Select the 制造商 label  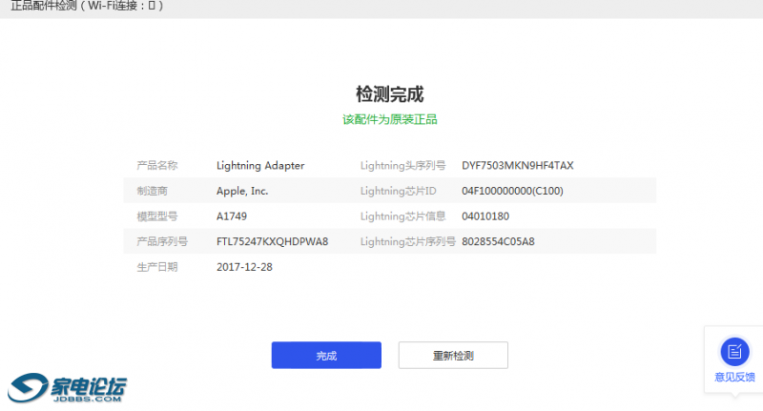click(x=152, y=191)
